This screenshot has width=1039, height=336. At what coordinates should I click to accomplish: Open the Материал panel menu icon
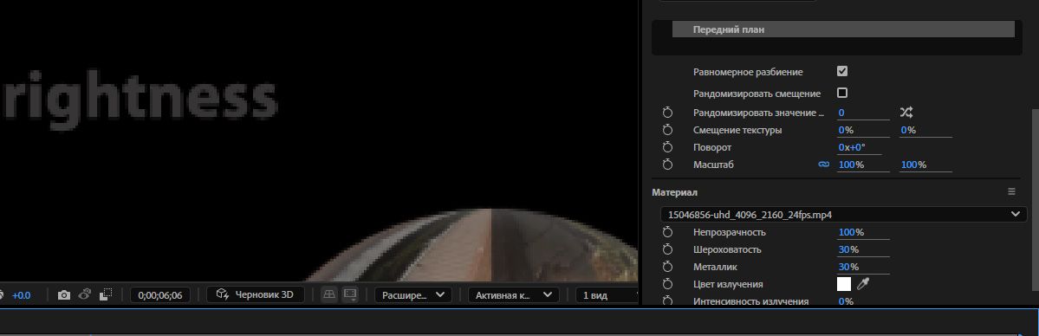point(1011,191)
